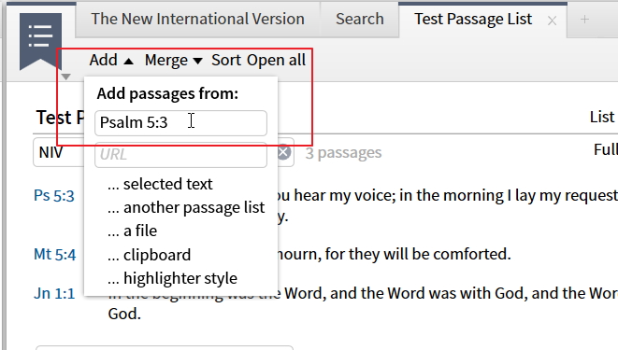Switch to the Search tab
Screen dimensions: 618x350
(359, 19)
